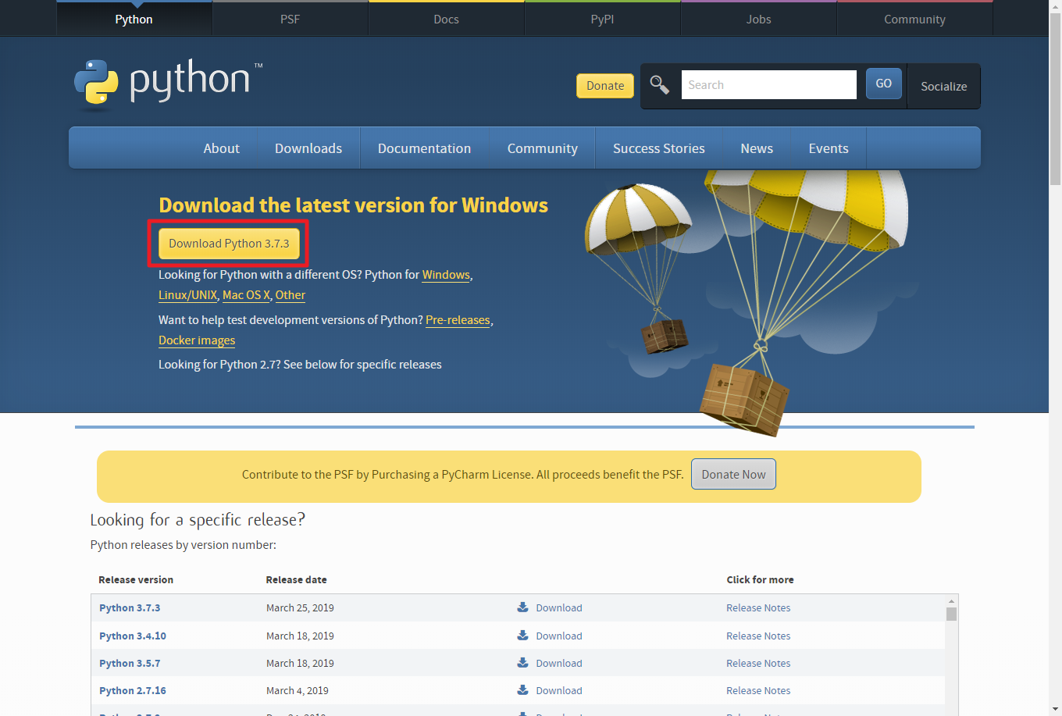Open the PyPI tab in top bar
Screen dimensions: 1062x716
[x=603, y=19]
